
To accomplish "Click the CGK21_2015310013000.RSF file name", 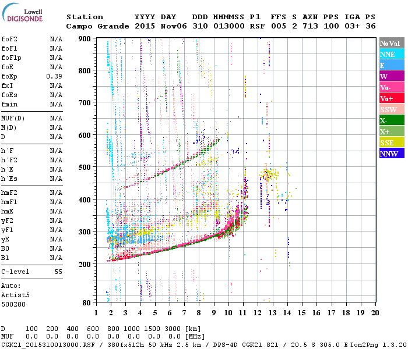I will click(x=48, y=345).
